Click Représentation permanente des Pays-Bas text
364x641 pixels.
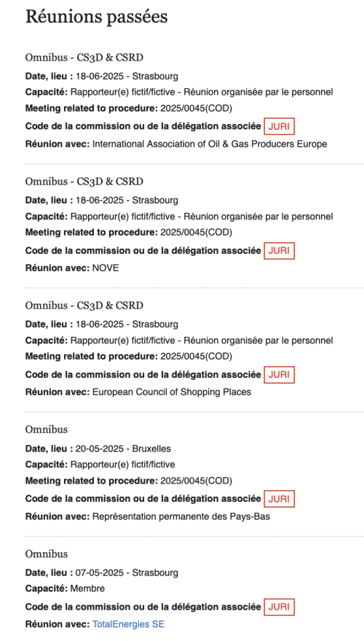[x=181, y=516]
